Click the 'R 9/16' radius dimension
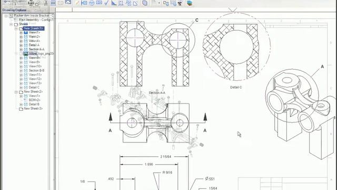This screenshot has width=337, height=190. [167, 173]
